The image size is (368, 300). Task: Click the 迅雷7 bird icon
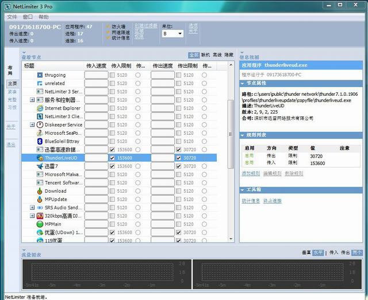tap(40, 166)
